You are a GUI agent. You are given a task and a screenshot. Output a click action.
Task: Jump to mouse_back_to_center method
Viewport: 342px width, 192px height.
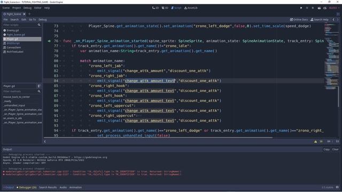(22, 97)
